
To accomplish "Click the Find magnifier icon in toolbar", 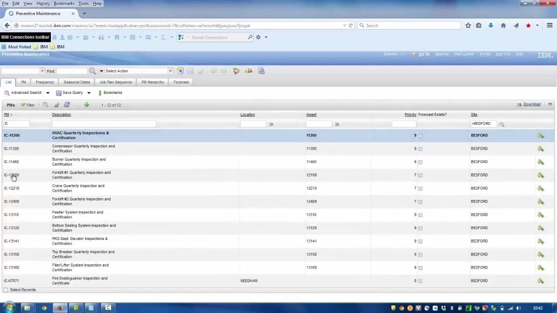I will click(x=92, y=71).
